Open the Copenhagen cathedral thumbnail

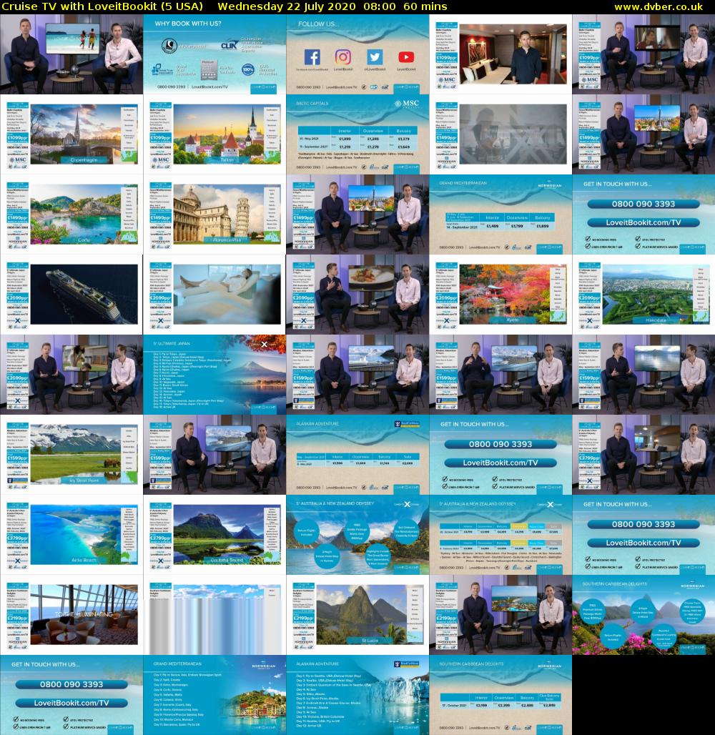pos(71,134)
